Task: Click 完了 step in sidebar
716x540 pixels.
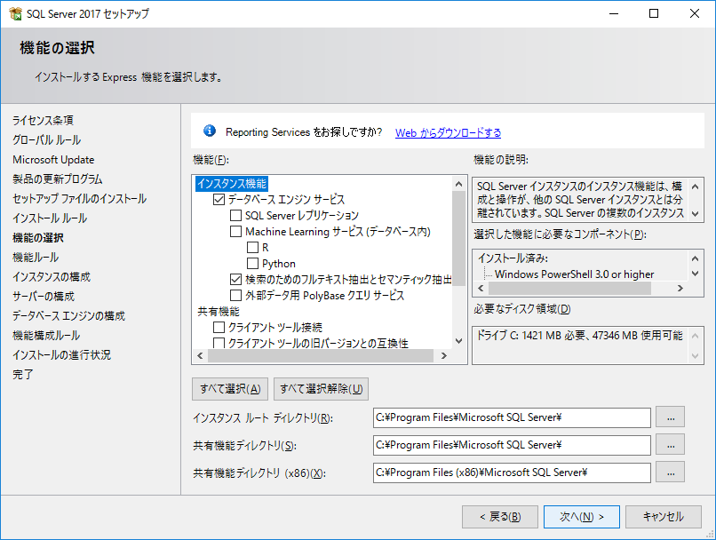Action: (x=23, y=375)
